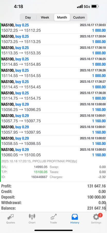
Task: Tap the iOS home indicator bar
Action: 53,230
